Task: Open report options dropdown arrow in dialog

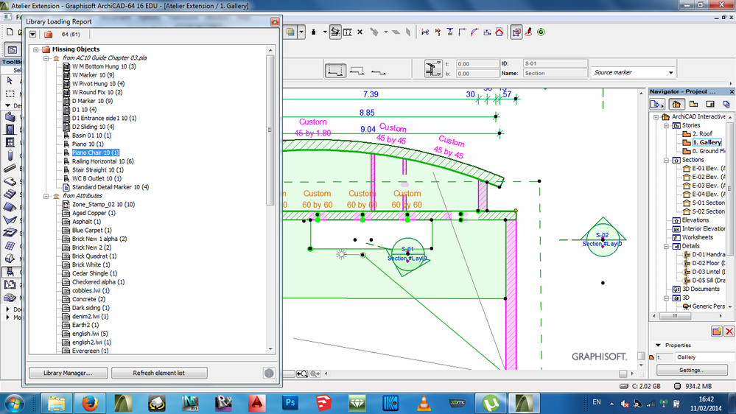Action: coord(32,34)
